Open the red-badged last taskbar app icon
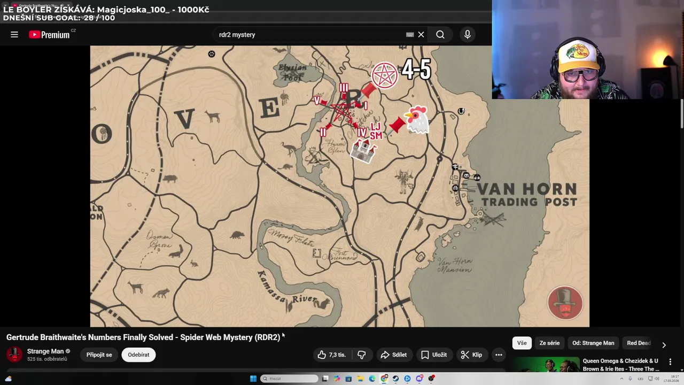The width and height of the screenshot is (684, 385). pos(431,379)
